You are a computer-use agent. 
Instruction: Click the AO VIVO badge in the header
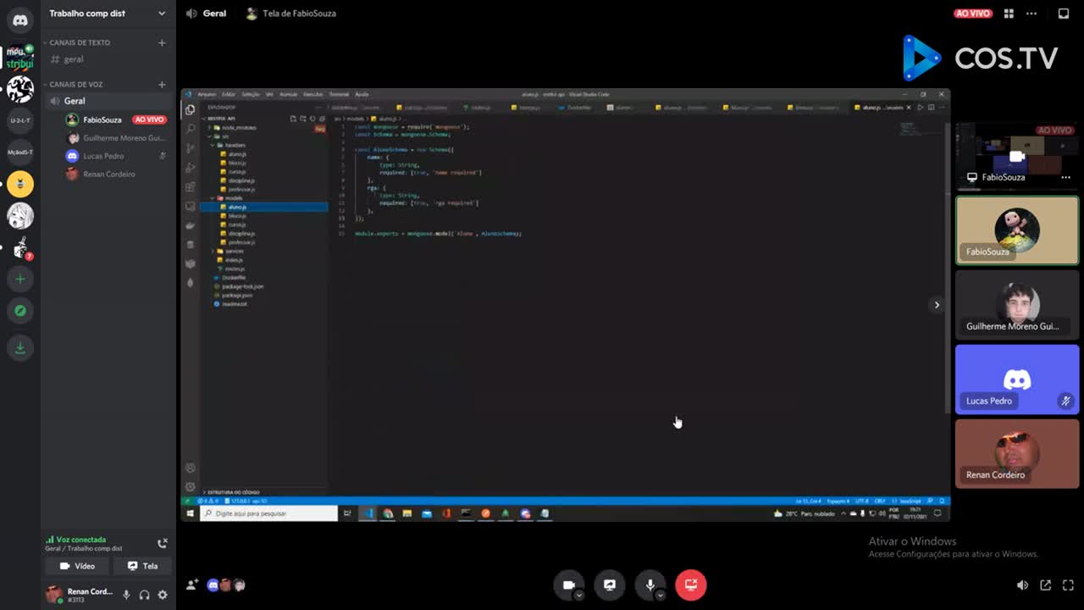point(973,14)
